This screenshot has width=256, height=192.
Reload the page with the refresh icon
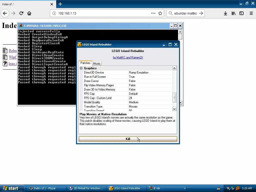point(21,13)
